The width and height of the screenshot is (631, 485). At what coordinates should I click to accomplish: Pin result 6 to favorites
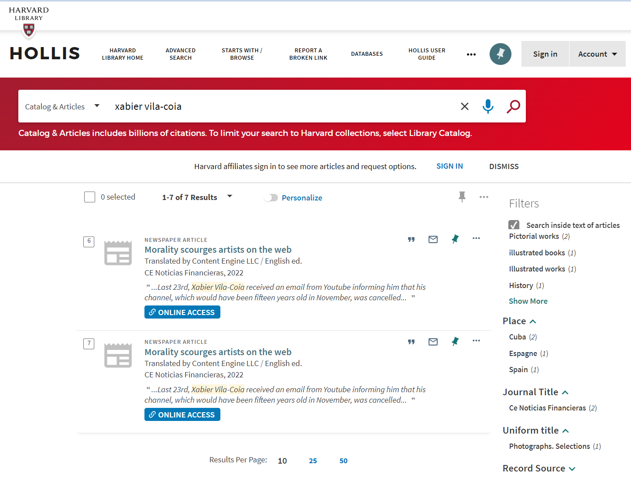(455, 239)
